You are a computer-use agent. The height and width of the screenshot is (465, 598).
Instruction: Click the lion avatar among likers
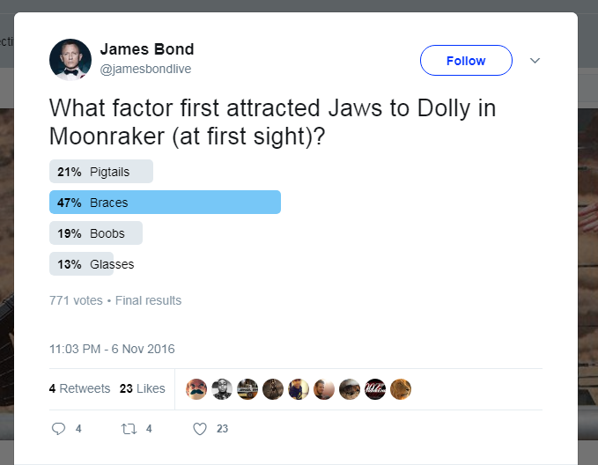[401, 389]
